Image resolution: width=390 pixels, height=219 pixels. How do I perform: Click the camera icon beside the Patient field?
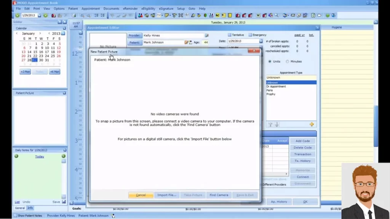coord(186,42)
